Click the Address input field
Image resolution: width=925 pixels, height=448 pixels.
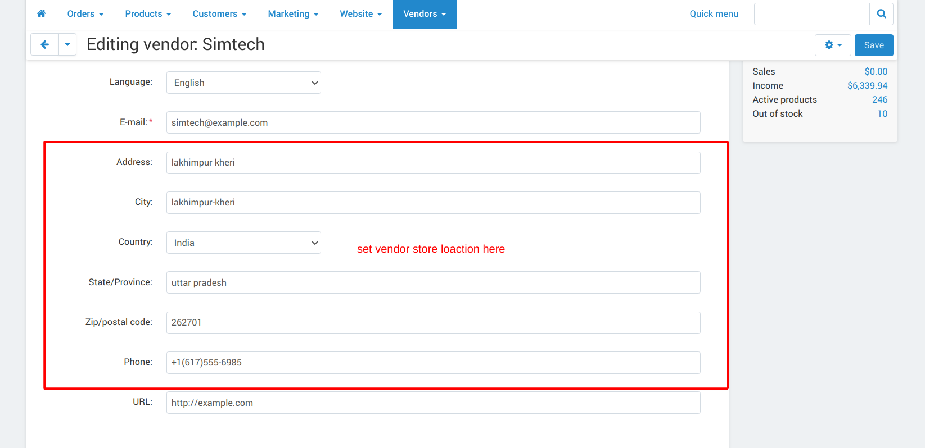click(x=433, y=163)
